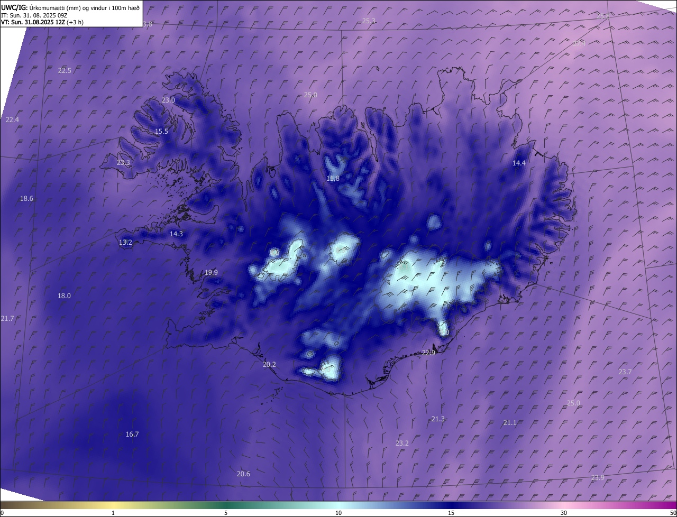Click the 25.0 label north of Iceland
This screenshot has width=677, height=517.
(x=310, y=95)
